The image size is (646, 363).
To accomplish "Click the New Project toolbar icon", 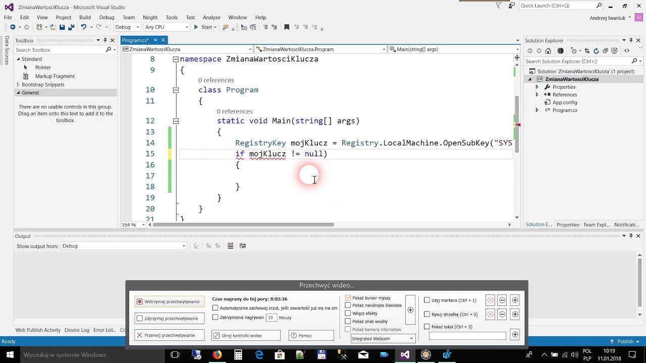I will pyautogui.click(x=39, y=27).
